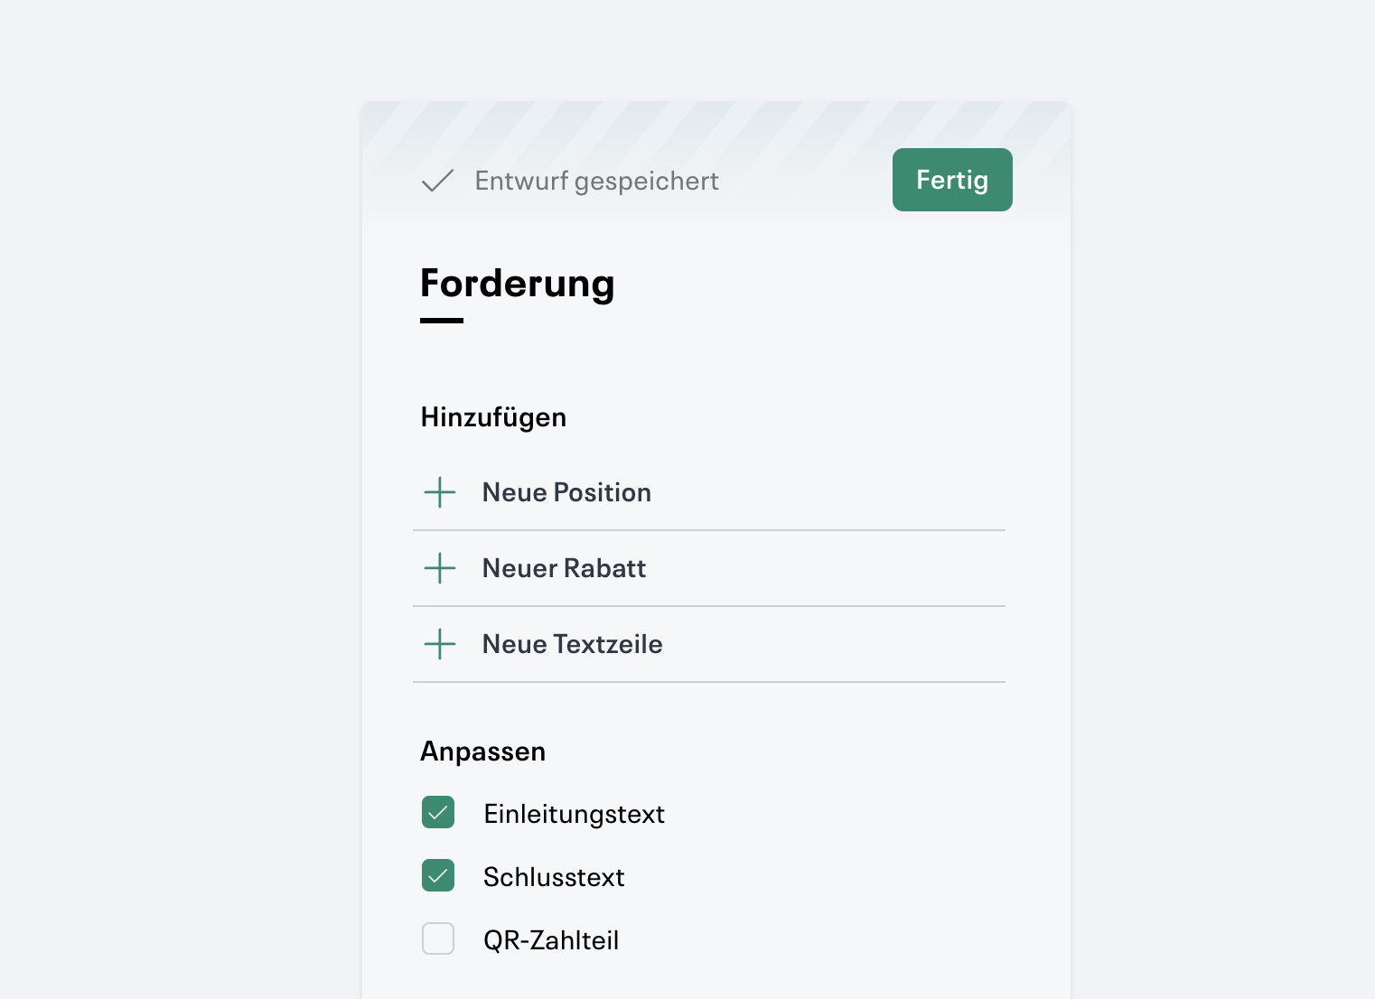This screenshot has width=1375, height=999.
Task: Click the plus icon next to Neue Position
Action: click(x=439, y=492)
